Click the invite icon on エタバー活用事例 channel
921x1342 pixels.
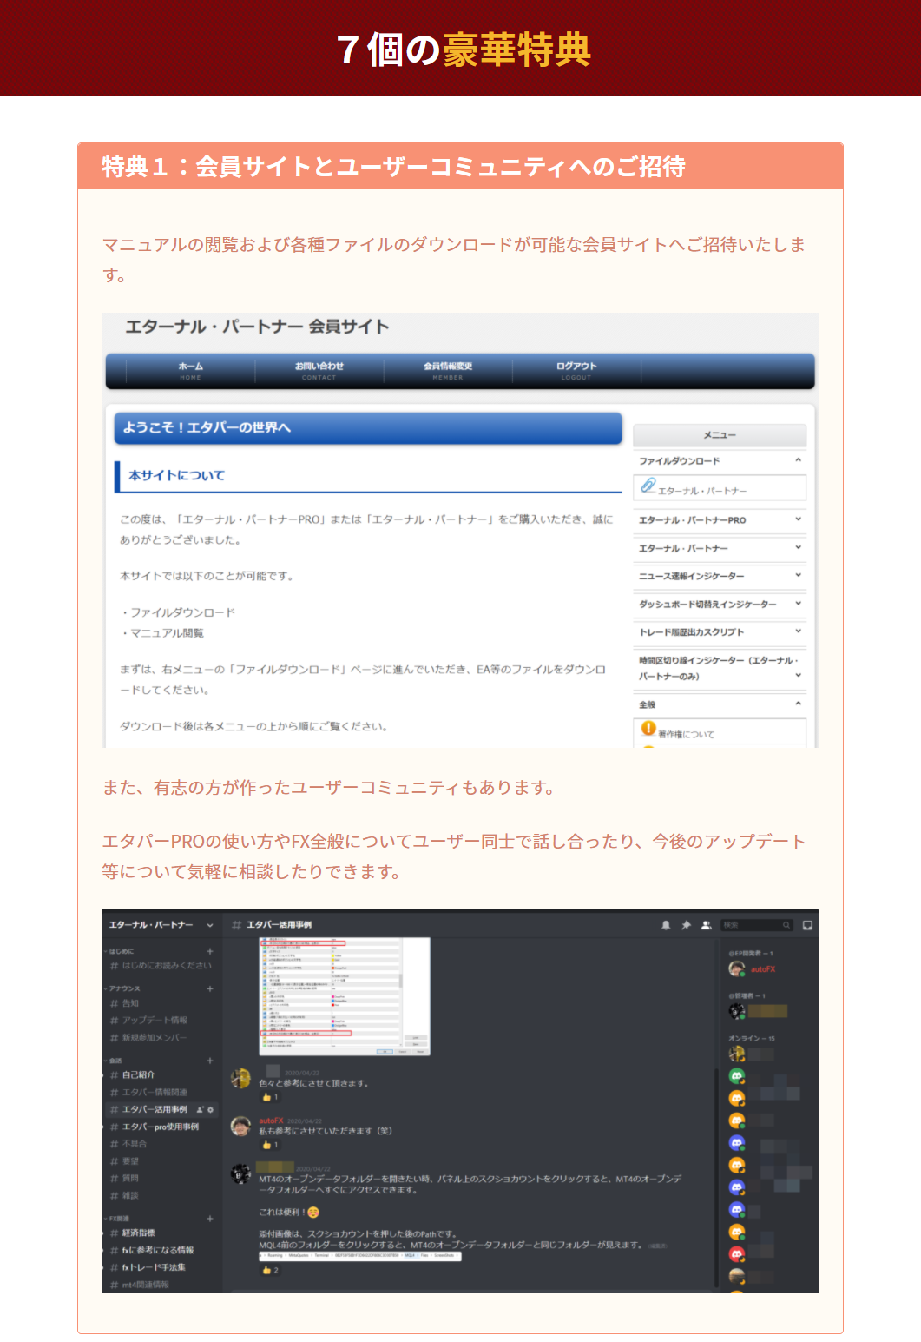200,1109
